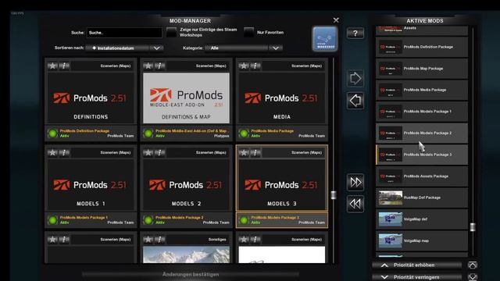Enable Nur Favoriten checkbox
500x281 pixels.
click(248, 32)
